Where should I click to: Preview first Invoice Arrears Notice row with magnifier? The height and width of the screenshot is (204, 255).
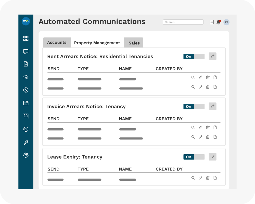pyautogui.click(x=193, y=127)
